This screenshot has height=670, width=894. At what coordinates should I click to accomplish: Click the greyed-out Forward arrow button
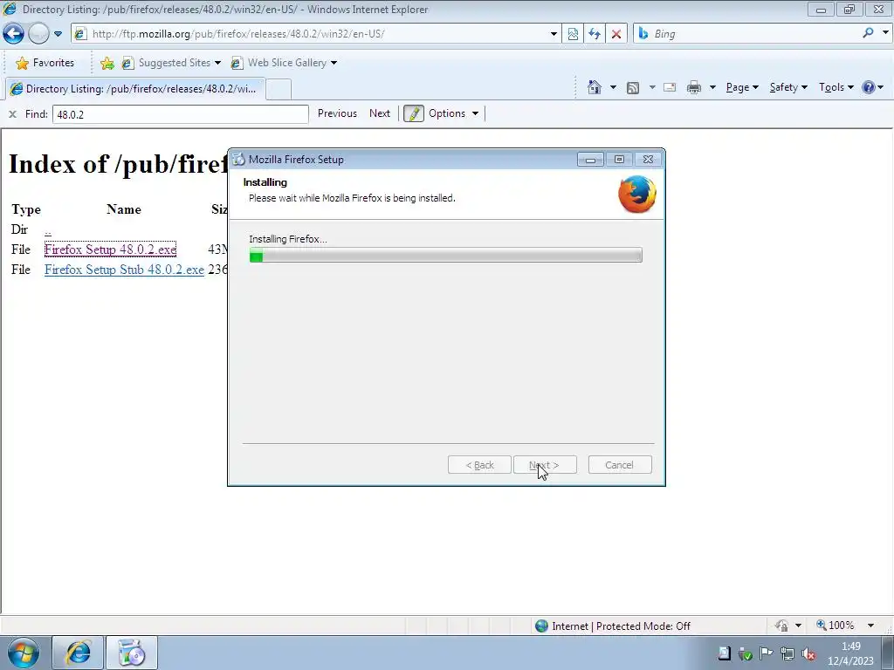tap(38, 34)
